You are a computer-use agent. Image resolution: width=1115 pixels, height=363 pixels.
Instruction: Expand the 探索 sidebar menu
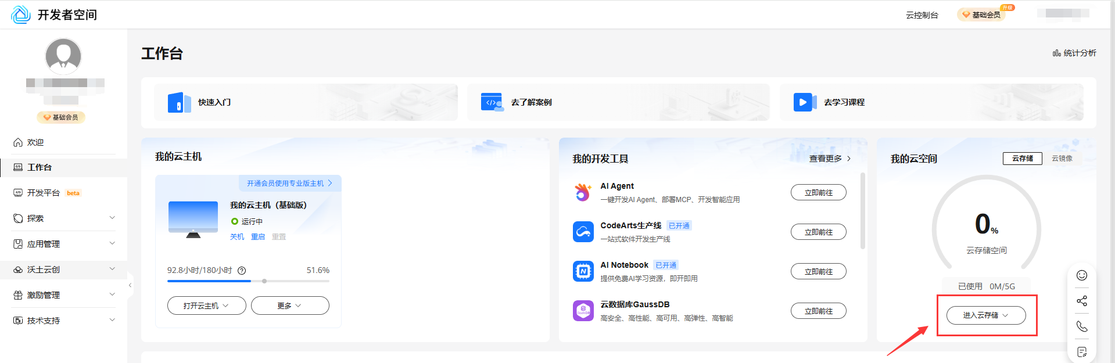(64, 218)
